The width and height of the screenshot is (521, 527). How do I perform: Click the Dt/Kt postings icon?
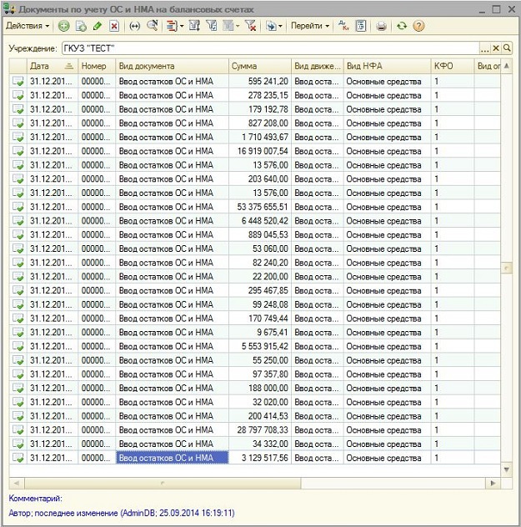point(344,27)
